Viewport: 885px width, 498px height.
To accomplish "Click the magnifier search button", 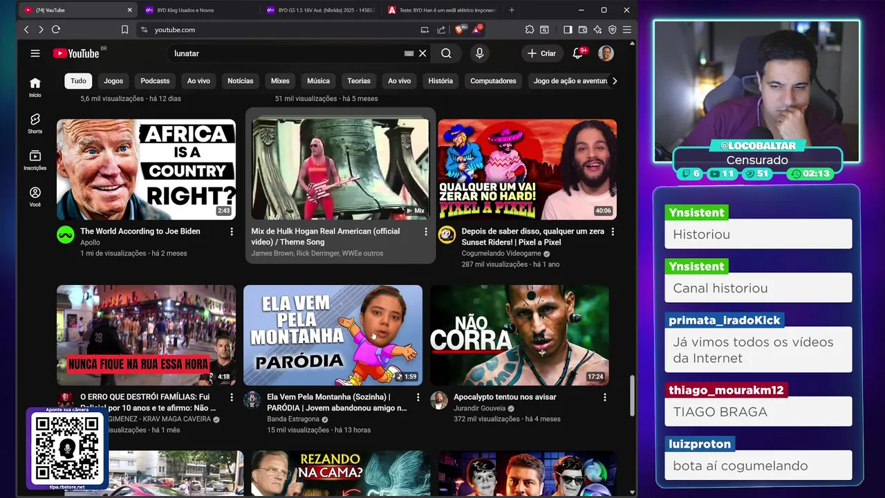I will coord(446,53).
